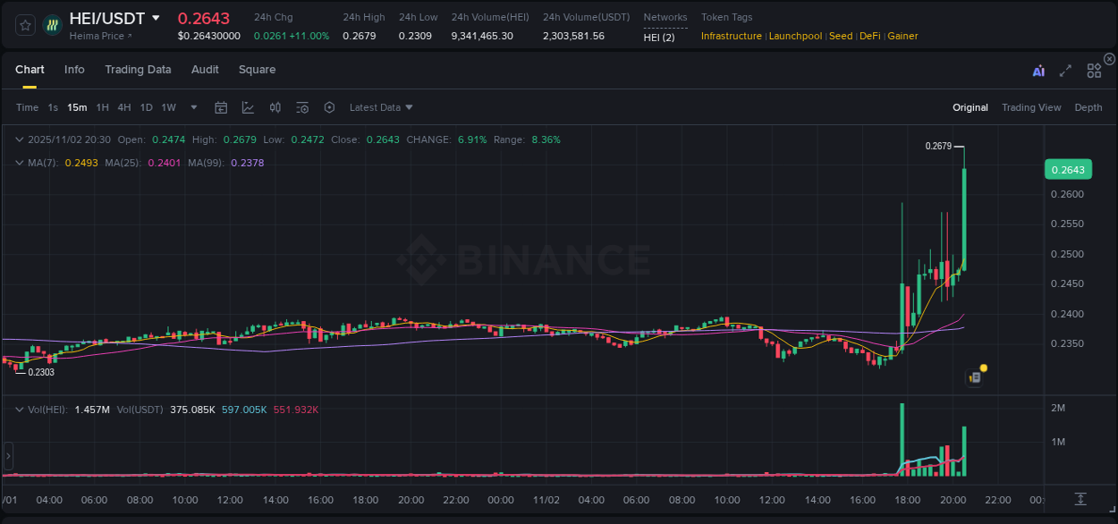Click the Launchpool token tag
The image size is (1118, 524).
tap(795, 36)
